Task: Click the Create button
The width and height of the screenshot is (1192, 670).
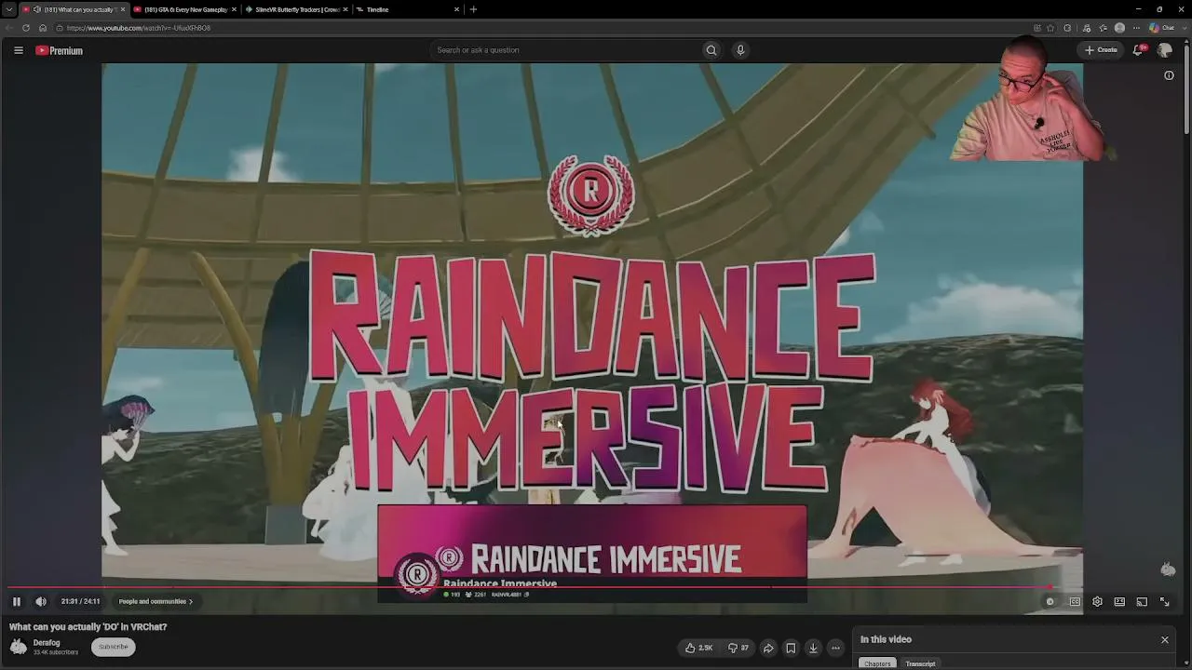Action: click(x=1100, y=50)
